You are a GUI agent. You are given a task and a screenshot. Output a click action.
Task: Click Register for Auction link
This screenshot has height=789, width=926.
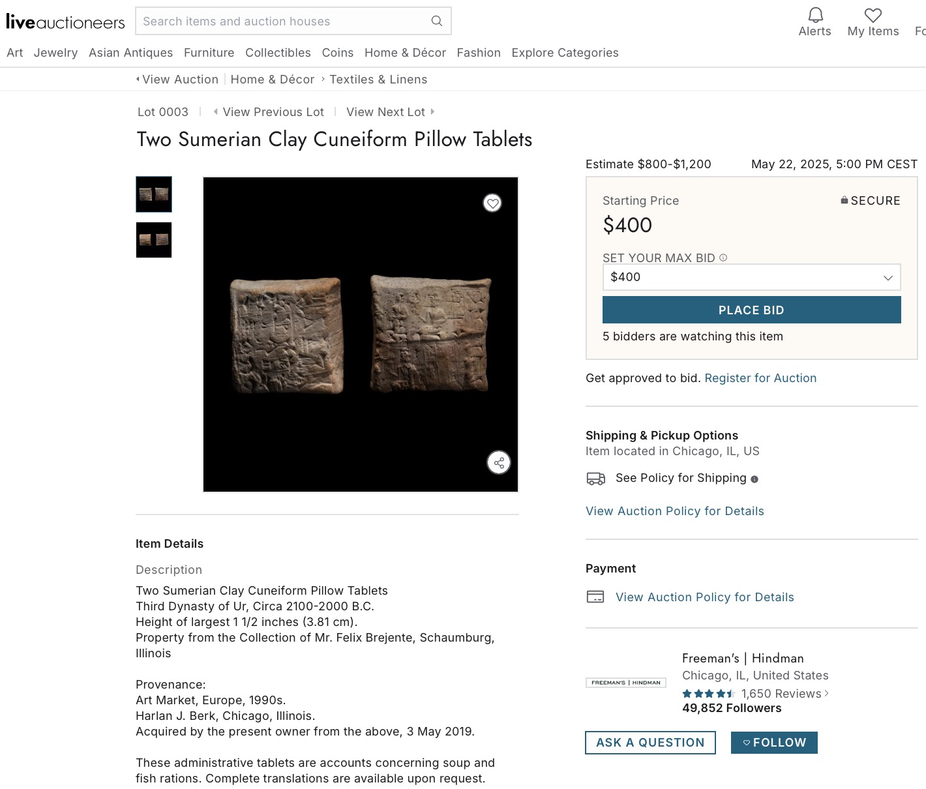coord(760,378)
